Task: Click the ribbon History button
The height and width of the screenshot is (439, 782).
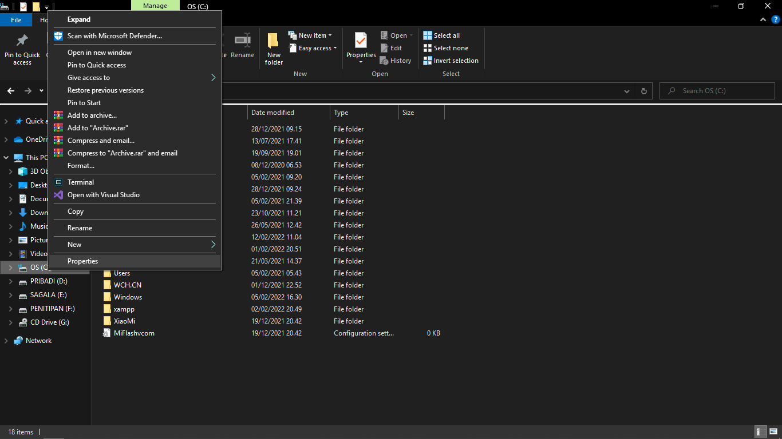Action: coord(396,61)
